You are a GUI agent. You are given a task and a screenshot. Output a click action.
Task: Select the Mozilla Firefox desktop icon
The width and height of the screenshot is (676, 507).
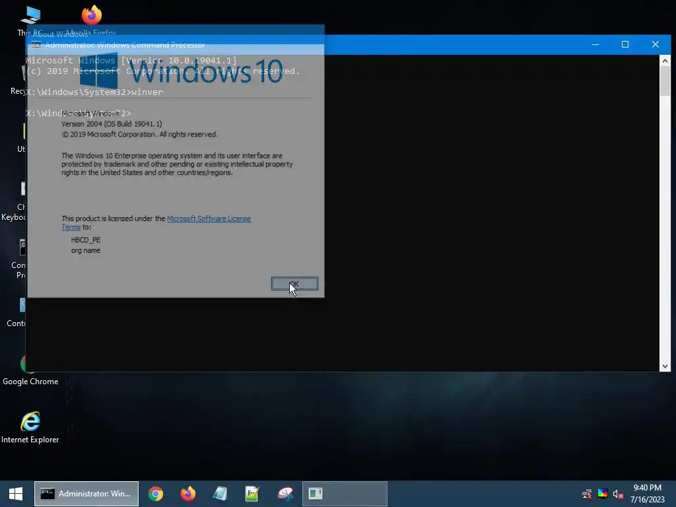pos(91,20)
